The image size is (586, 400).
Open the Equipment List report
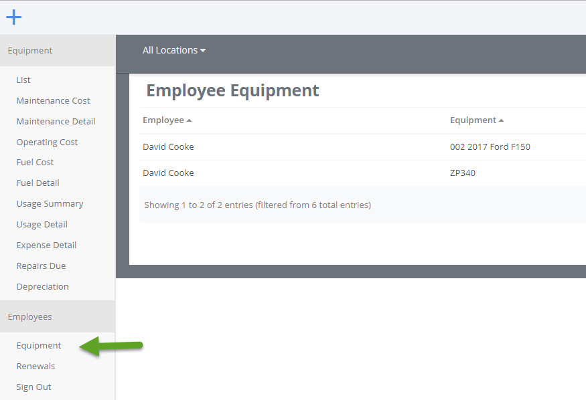click(x=23, y=80)
